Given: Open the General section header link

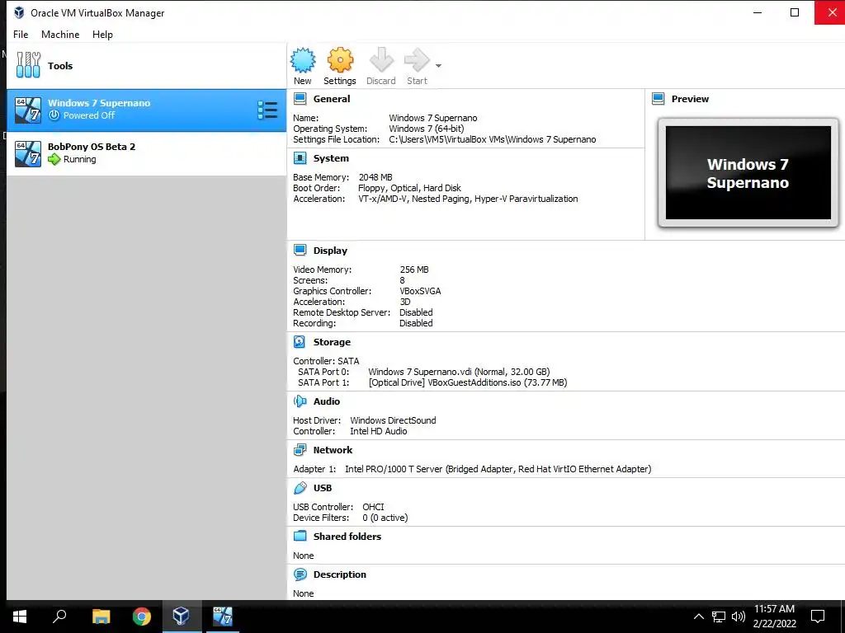Looking at the screenshot, I should point(332,99).
